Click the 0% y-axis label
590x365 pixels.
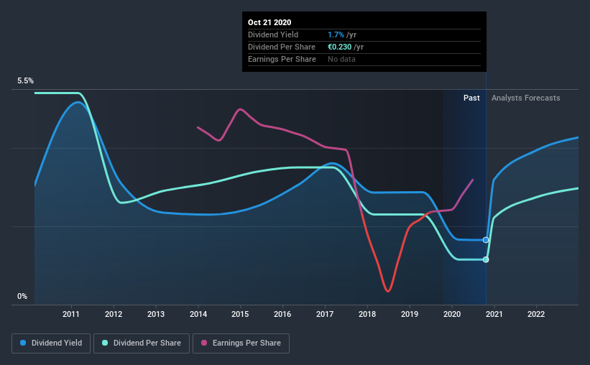(x=22, y=297)
